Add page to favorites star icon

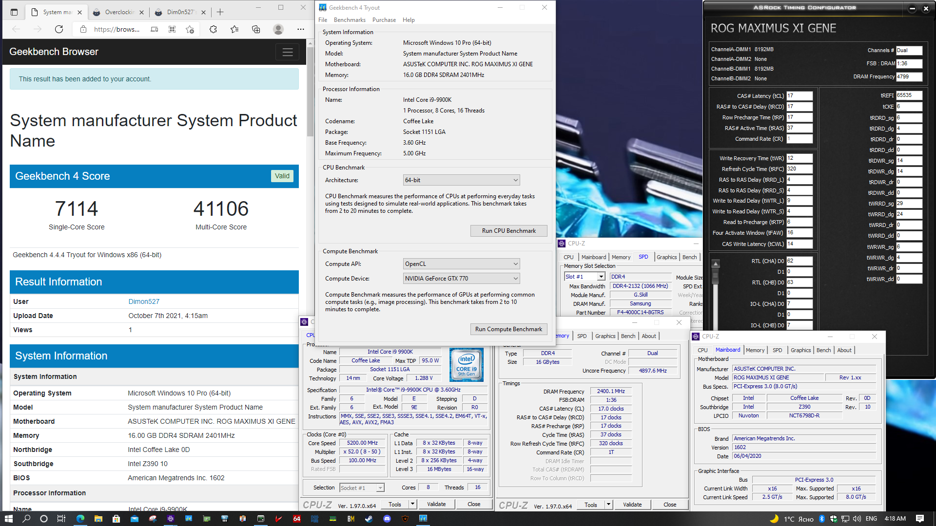click(190, 29)
